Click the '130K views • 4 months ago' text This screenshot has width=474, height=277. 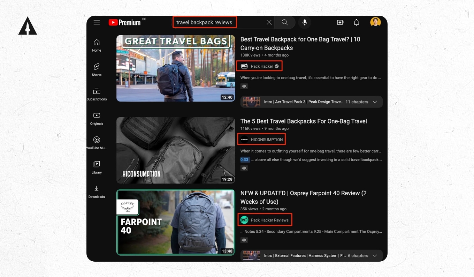tap(265, 55)
